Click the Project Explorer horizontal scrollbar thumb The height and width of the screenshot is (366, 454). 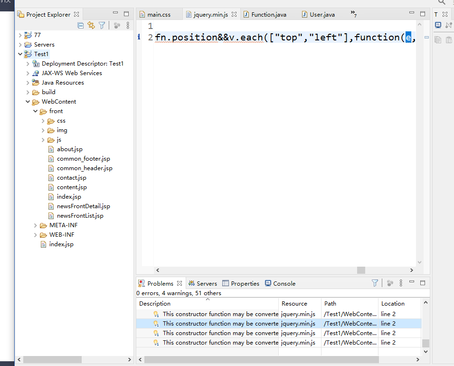coord(52,360)
